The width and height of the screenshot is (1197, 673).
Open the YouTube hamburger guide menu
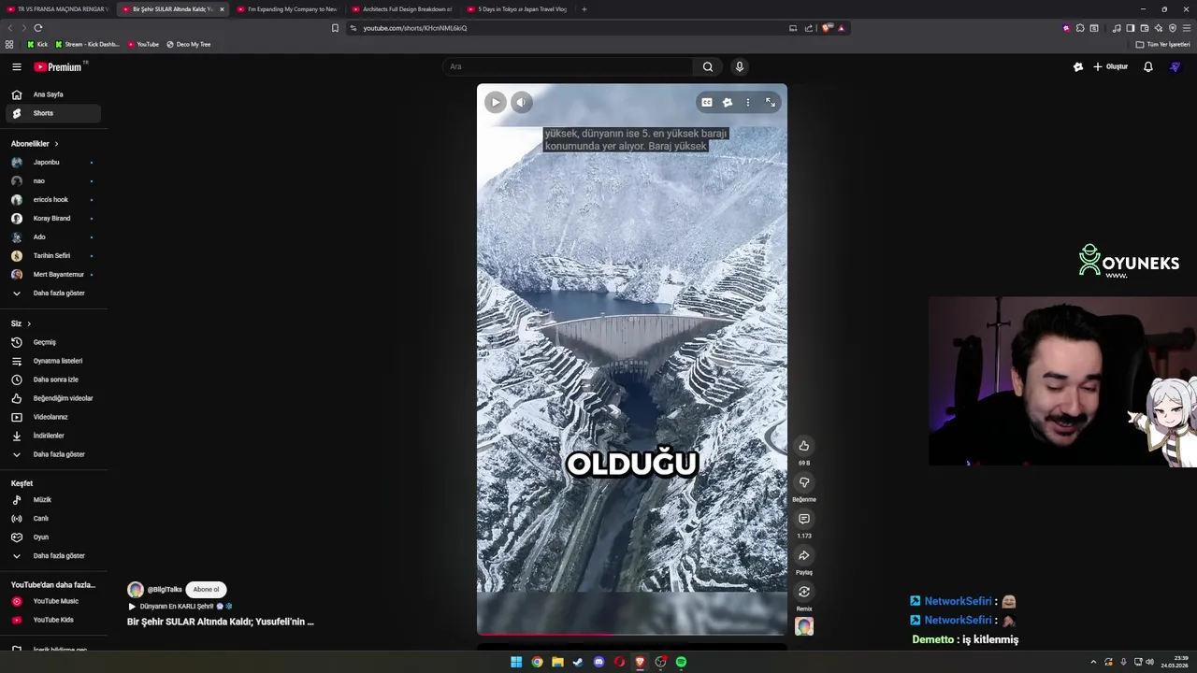16,66
